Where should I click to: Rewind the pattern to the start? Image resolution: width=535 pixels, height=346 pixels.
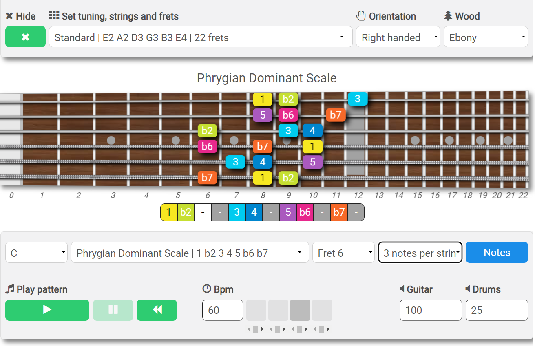tap(157, 310)
